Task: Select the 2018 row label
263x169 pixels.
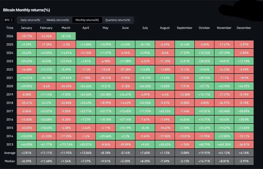Action: 10,103
